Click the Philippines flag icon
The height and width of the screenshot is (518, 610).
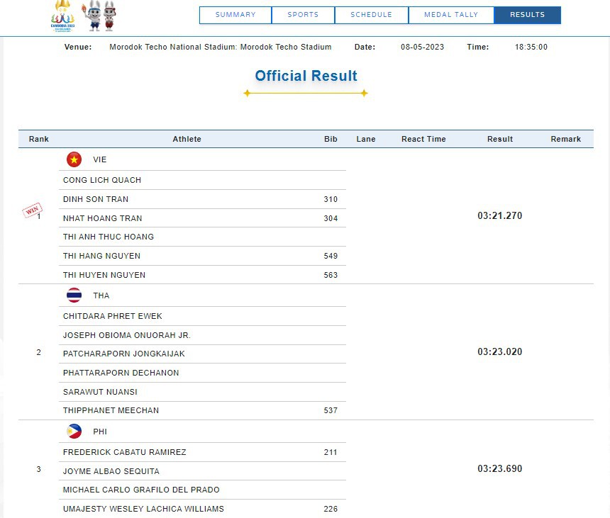coord(74,432)
